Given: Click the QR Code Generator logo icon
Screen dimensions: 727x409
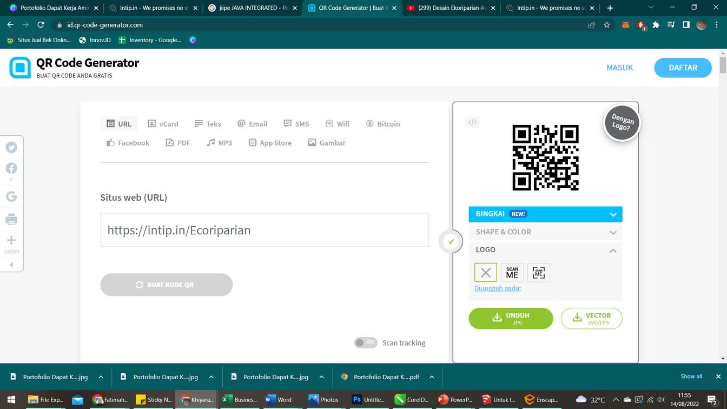Looking at the screenshot, I should (x=20, y=68).
